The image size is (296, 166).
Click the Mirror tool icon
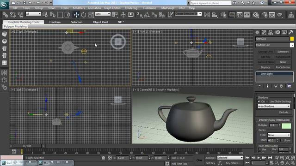coord(207,15)
